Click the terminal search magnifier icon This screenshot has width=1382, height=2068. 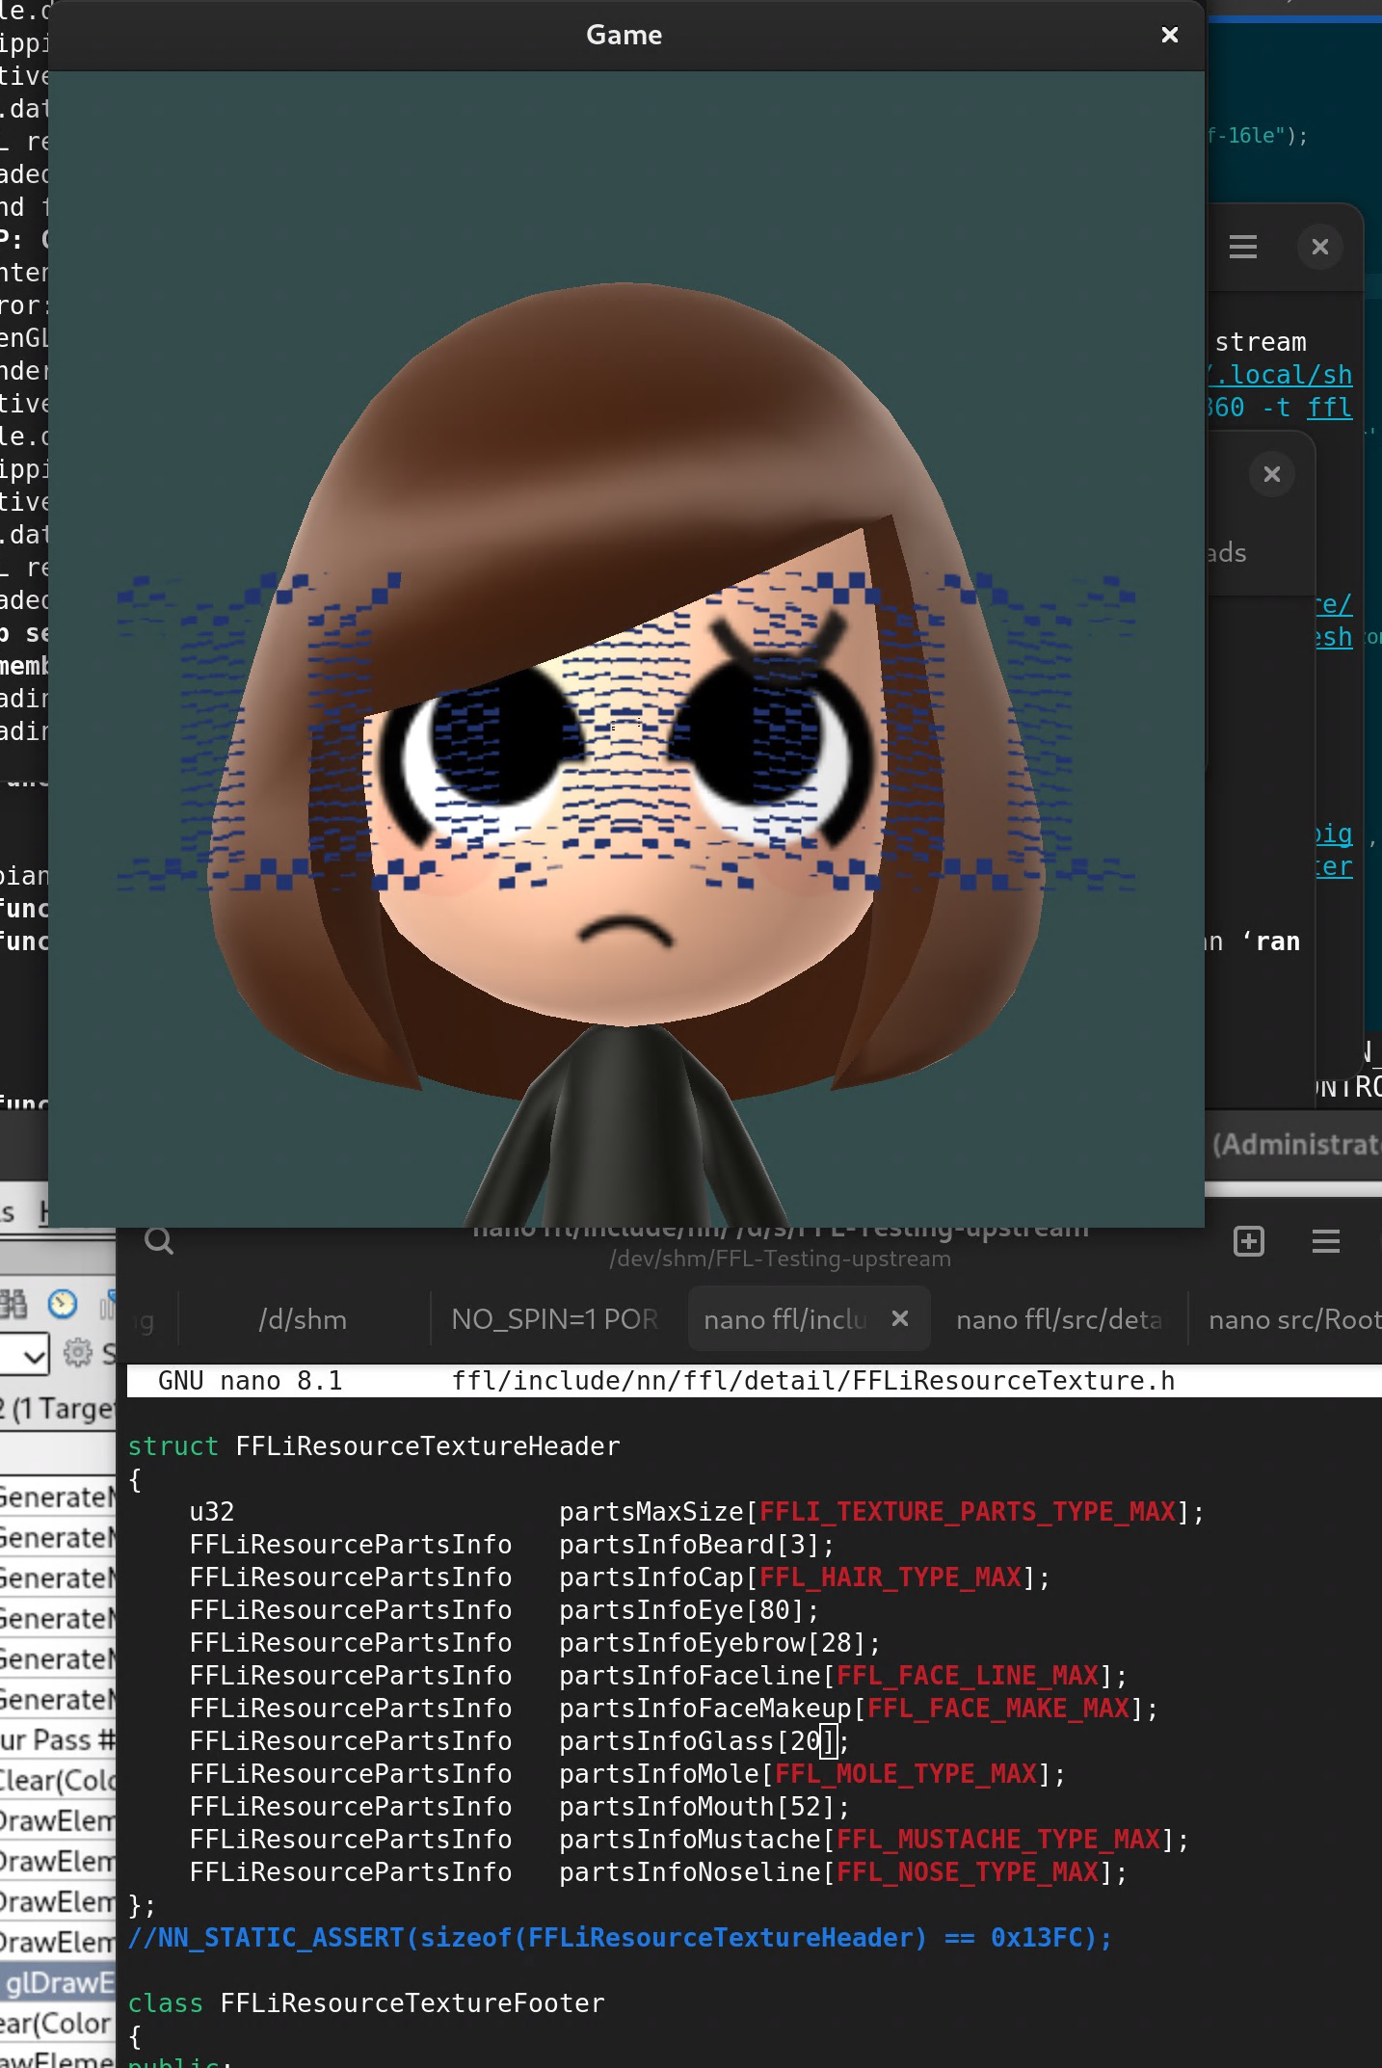point(159,1241)
